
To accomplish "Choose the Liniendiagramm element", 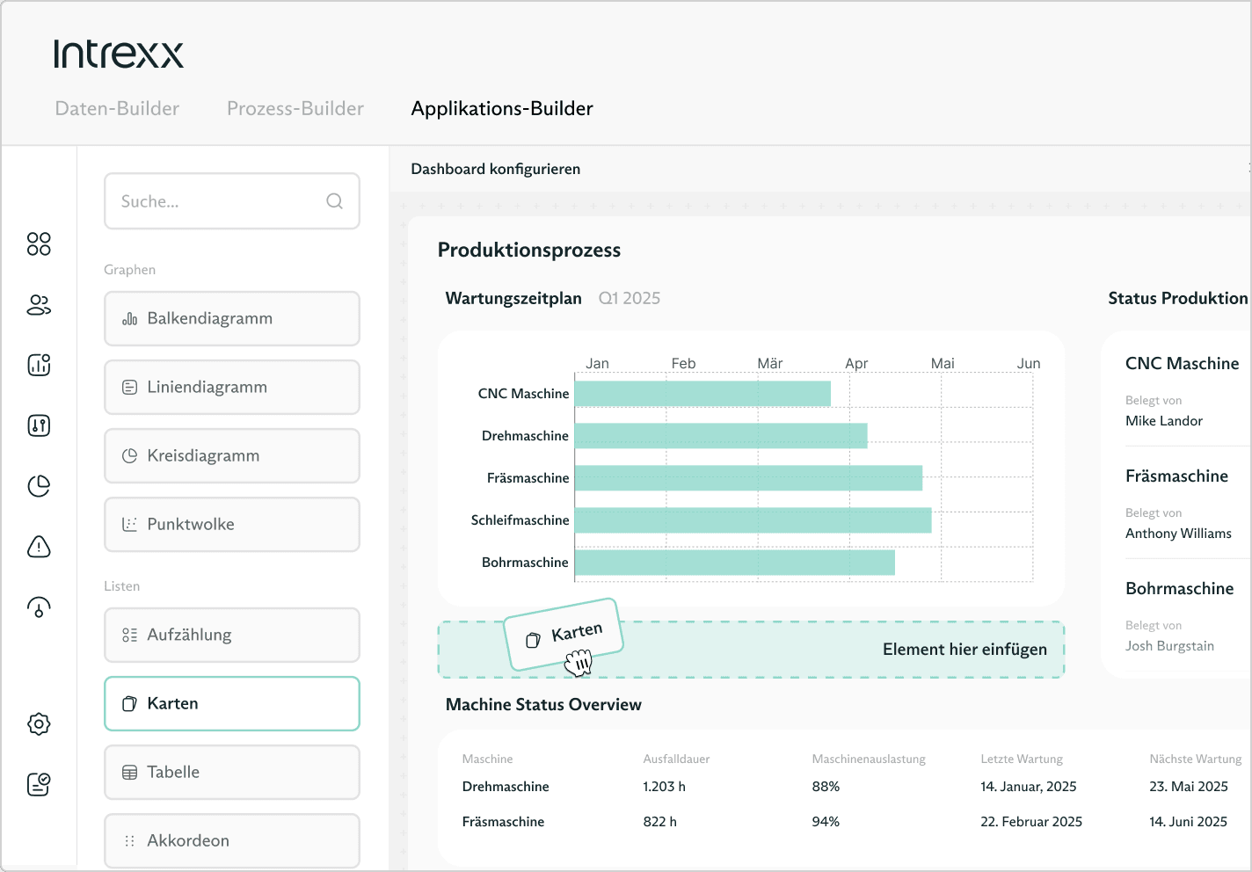I will click(x=232, y=387).
